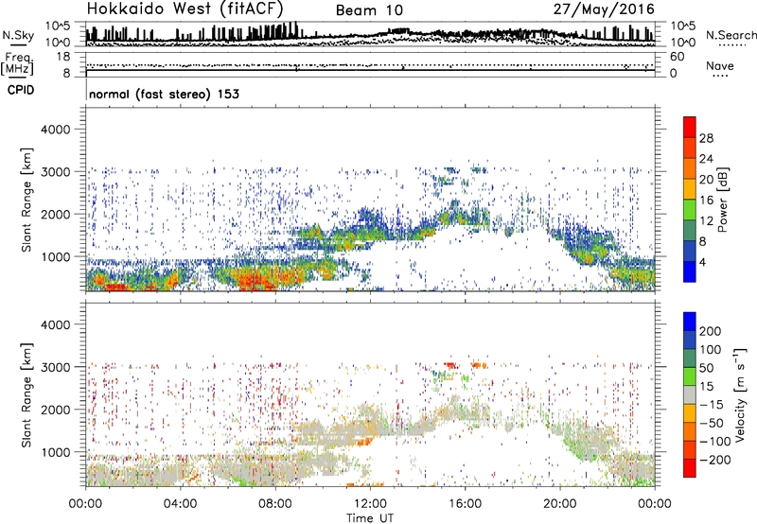Click the "-200" tick on Velocity colorbar
The height and width of the screenshot is (524, 757).
(x=715, y=460)
